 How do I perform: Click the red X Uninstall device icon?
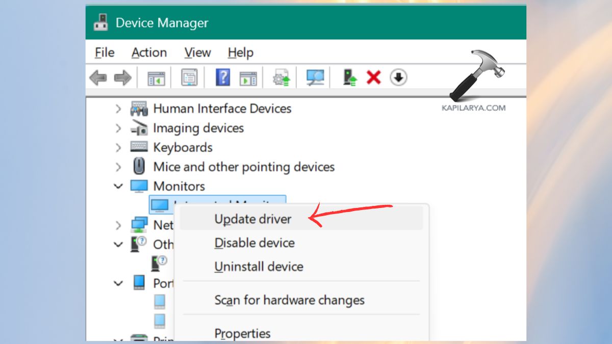click(x=374, y=77)
